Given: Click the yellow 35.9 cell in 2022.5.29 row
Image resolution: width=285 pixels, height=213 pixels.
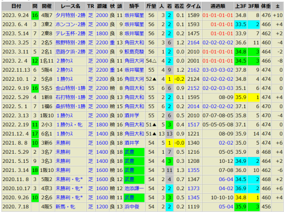Looking at the screenshot, I should [241, 97].
